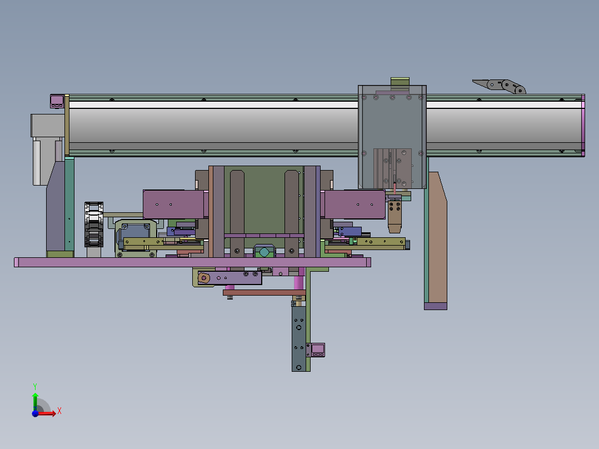Select the small purple sensor display below the base plate
This screenshot has height=449, width=599.
coord(317,350)
